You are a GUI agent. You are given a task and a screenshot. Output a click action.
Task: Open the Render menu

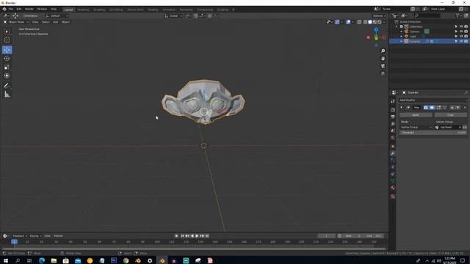point(29,10)
